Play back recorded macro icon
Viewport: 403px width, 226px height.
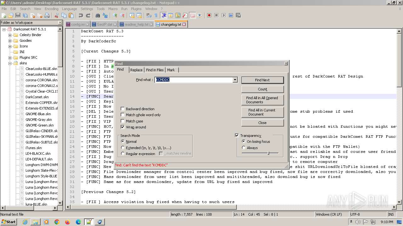[x=224, y=15]
